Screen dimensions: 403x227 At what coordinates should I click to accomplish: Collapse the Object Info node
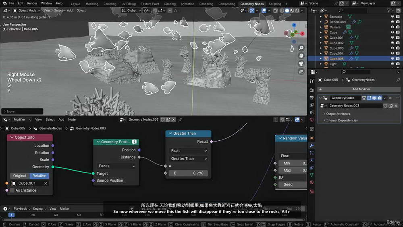coord(12,137)
